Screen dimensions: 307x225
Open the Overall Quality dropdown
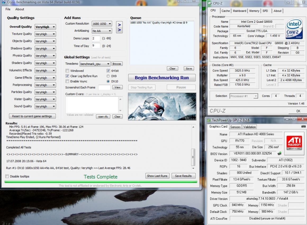45,27
